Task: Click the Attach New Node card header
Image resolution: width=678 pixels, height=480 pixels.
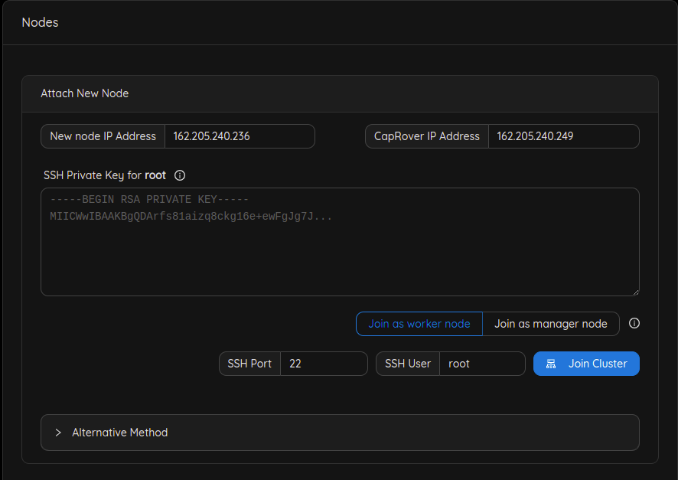Action: click(x=85, y=93)
